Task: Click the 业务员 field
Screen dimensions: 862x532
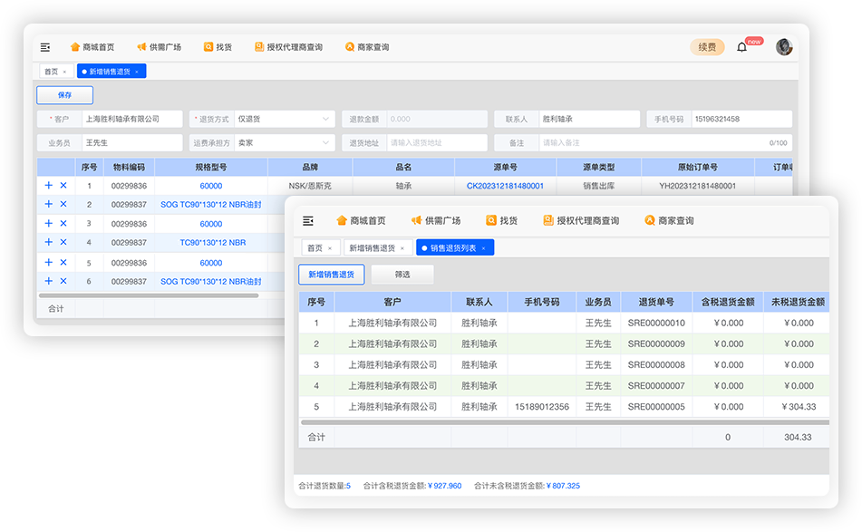Action: pos(132,143)
